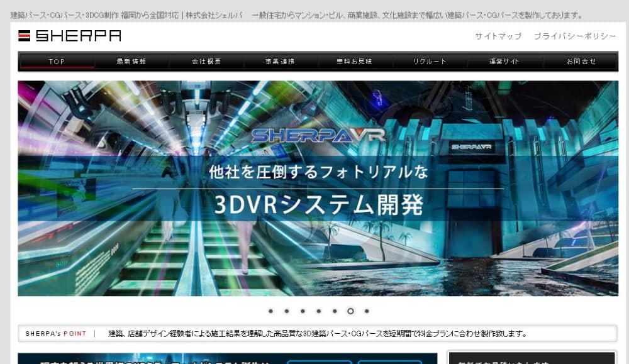Select the second carousel pagination dot
Viewport: 629px width, 364px height.
coord(286,311)
